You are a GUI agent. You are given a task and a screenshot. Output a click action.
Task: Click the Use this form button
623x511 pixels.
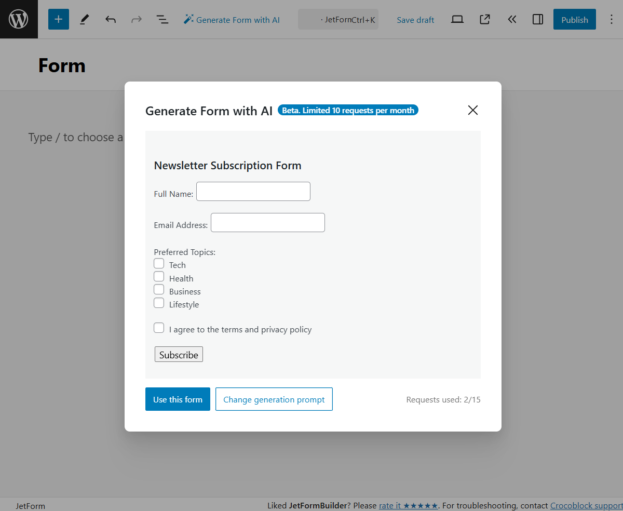[178, 399]
